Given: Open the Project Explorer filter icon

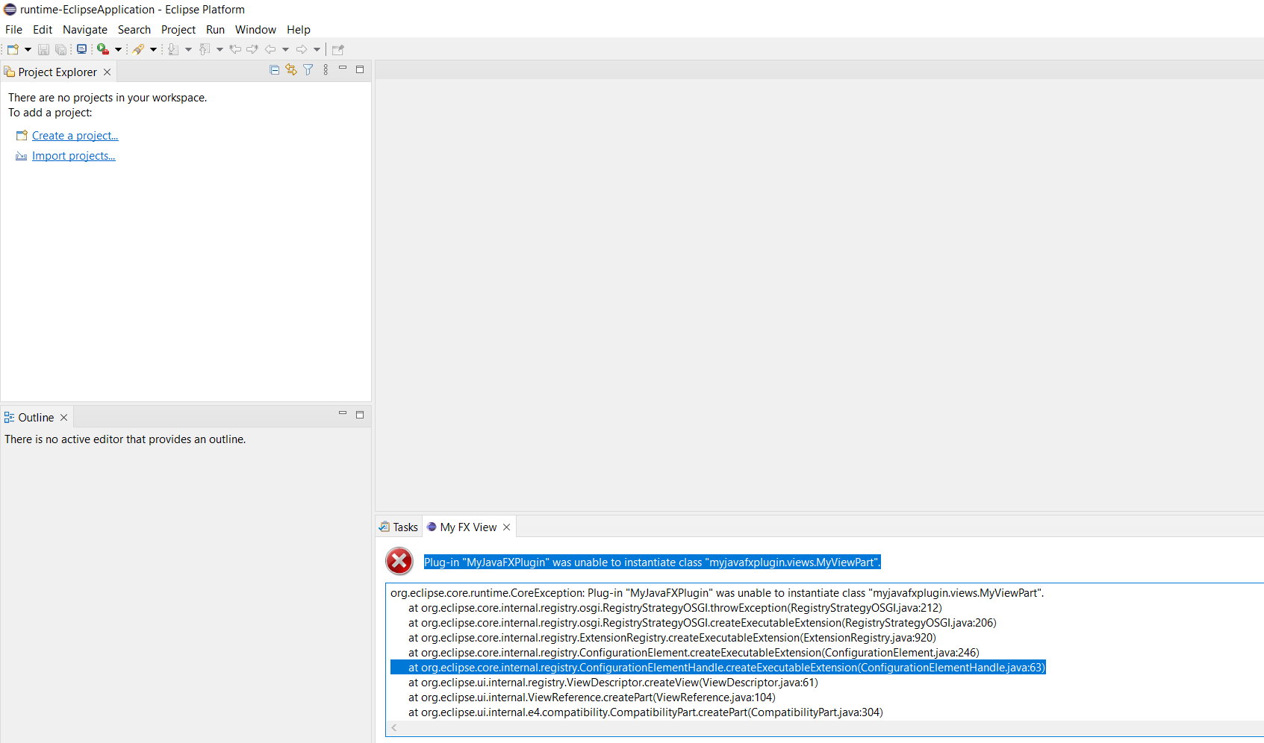Looking at the screenshot, I should [x=308, y=69].
